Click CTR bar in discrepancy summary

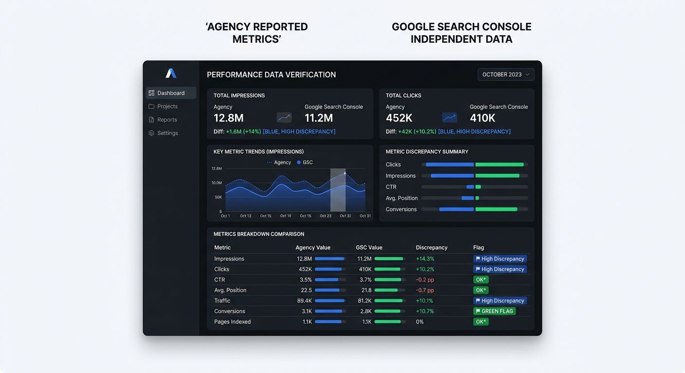coord(474,187)
